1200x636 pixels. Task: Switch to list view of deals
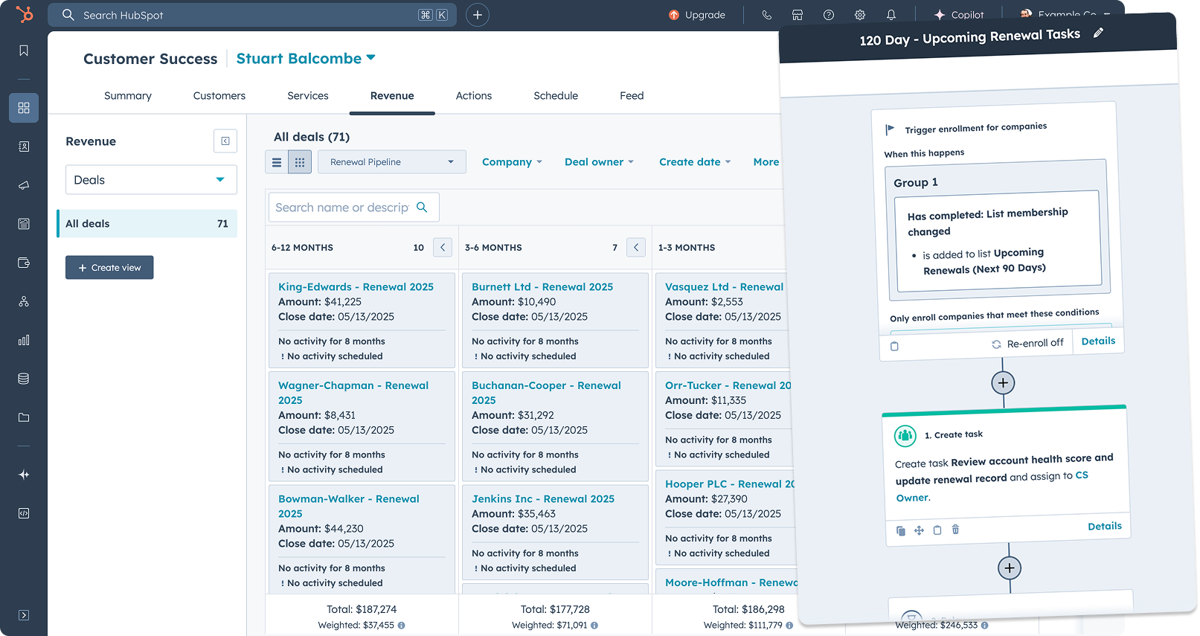click(x=277, y=162)
